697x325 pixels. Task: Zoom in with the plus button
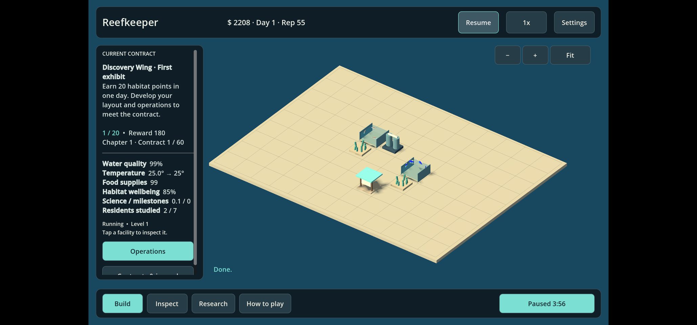[535, 55]
